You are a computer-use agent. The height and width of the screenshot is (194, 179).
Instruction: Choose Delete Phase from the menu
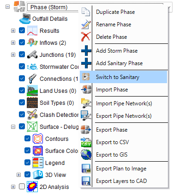124,37
